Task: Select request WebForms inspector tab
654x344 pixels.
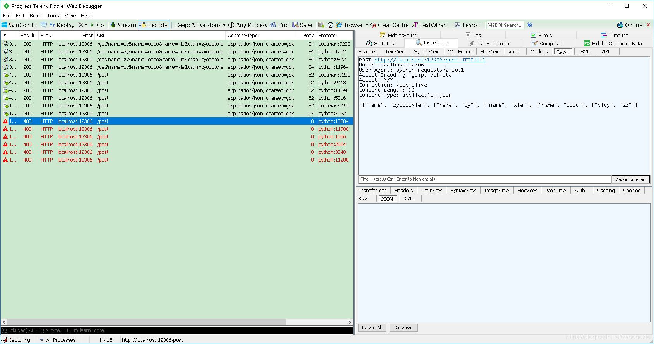Action: (460, 51)
